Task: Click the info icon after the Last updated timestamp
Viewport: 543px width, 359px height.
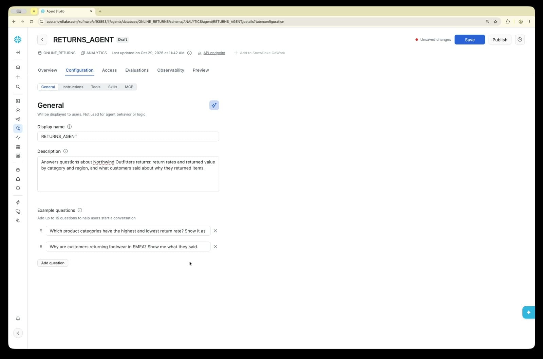Action: click(x=189, y=53)
